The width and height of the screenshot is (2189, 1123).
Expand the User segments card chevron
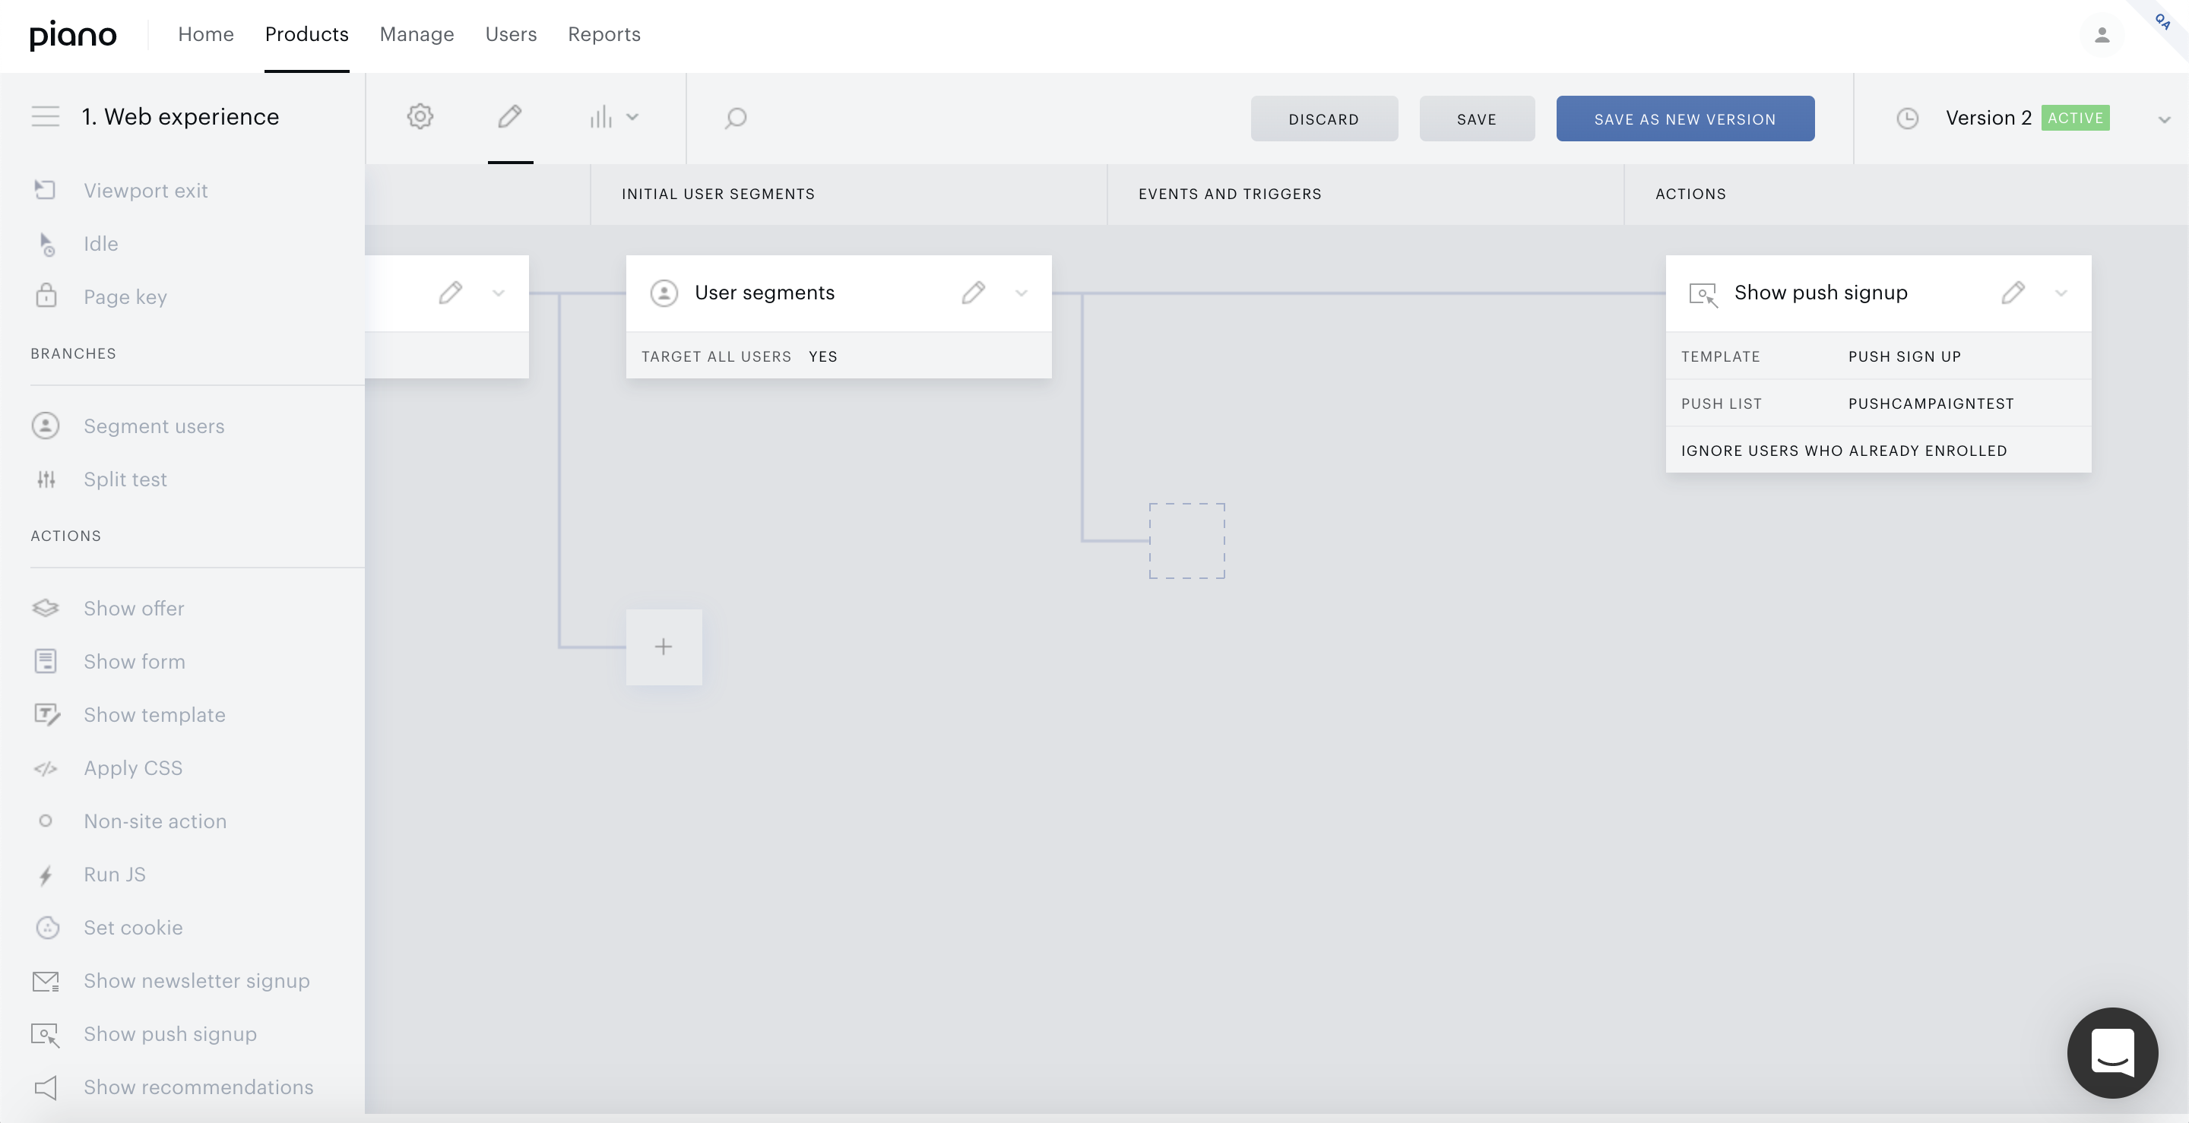pos(1022,293)
